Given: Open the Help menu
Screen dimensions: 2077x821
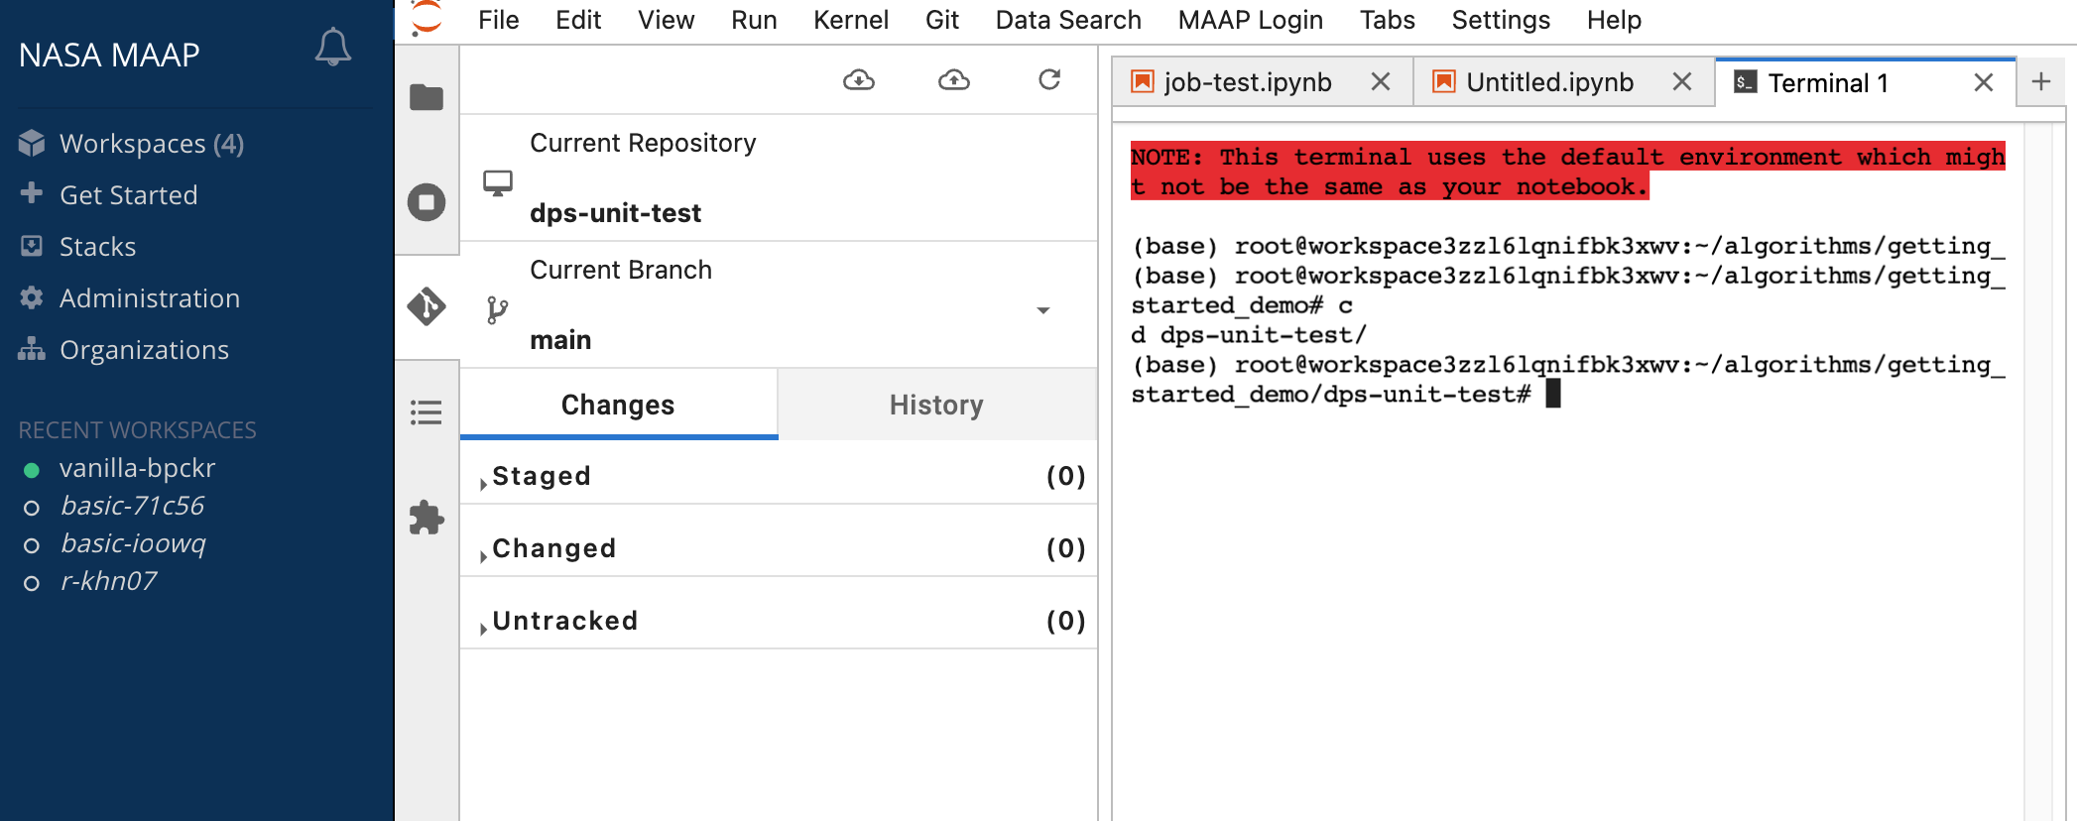Looking at the screenshot, I should pyautogui.click(x=1614, y=20).
